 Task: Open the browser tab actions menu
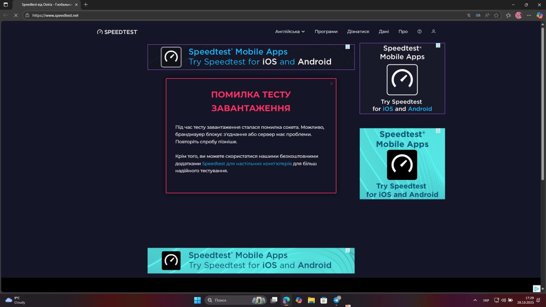coord(6,5)
